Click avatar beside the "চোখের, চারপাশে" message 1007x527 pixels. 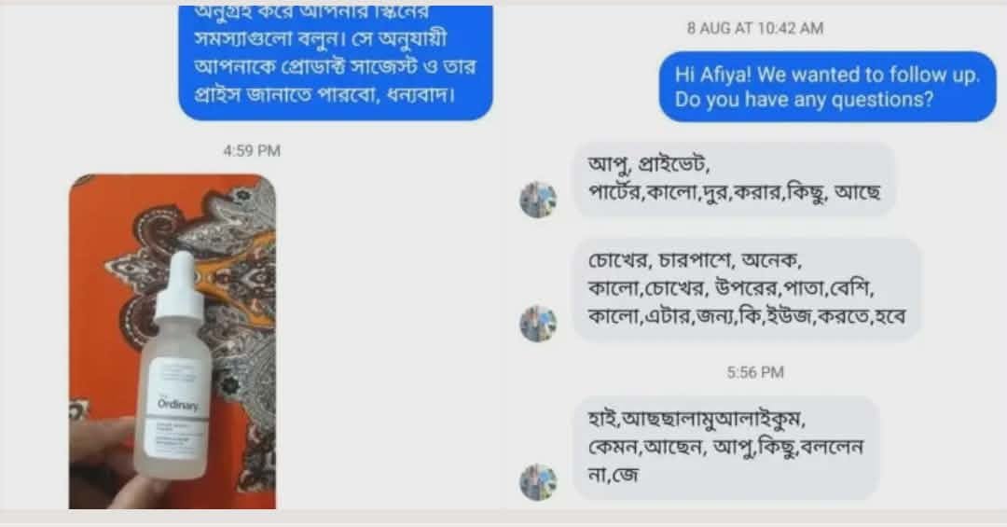(x=538, y=324)
